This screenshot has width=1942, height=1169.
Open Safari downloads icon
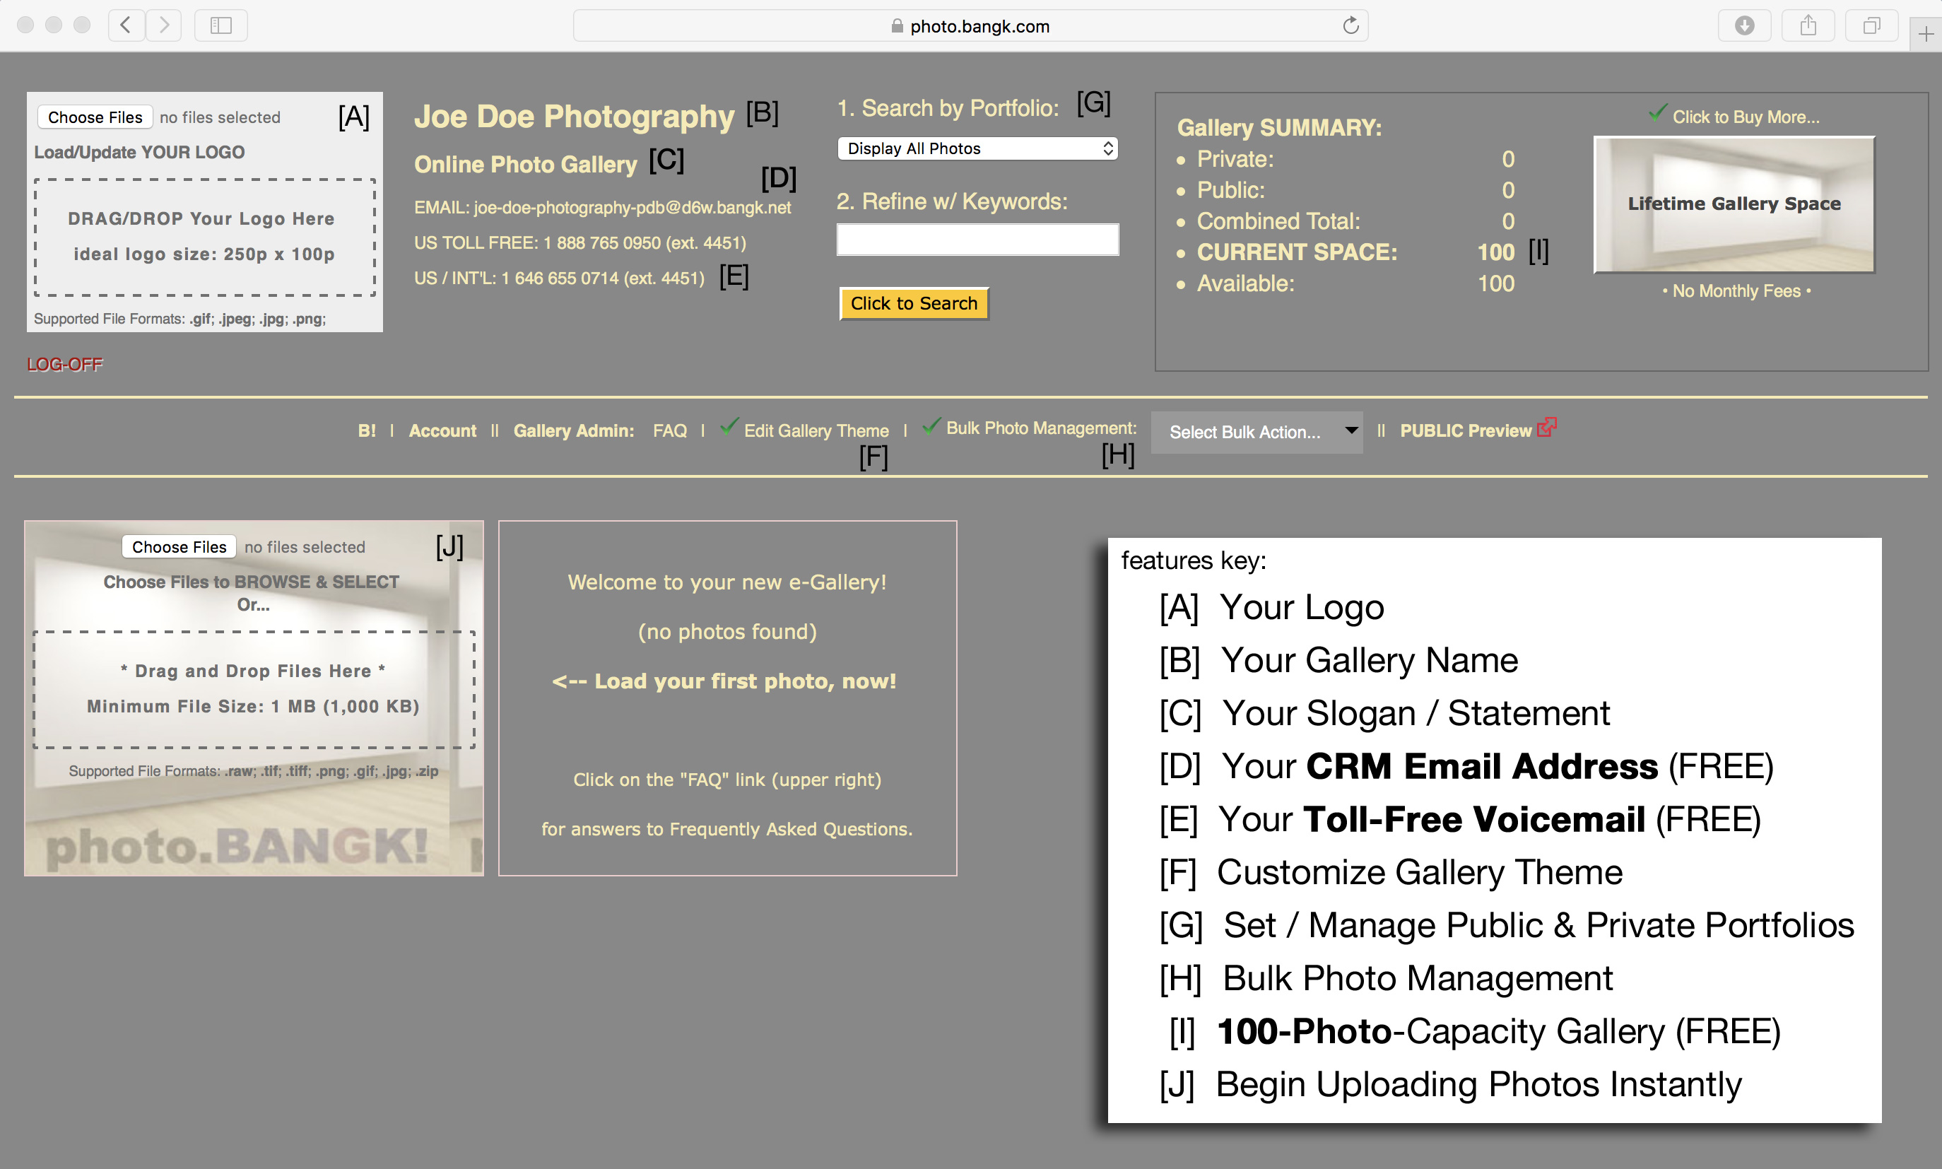1744,25
